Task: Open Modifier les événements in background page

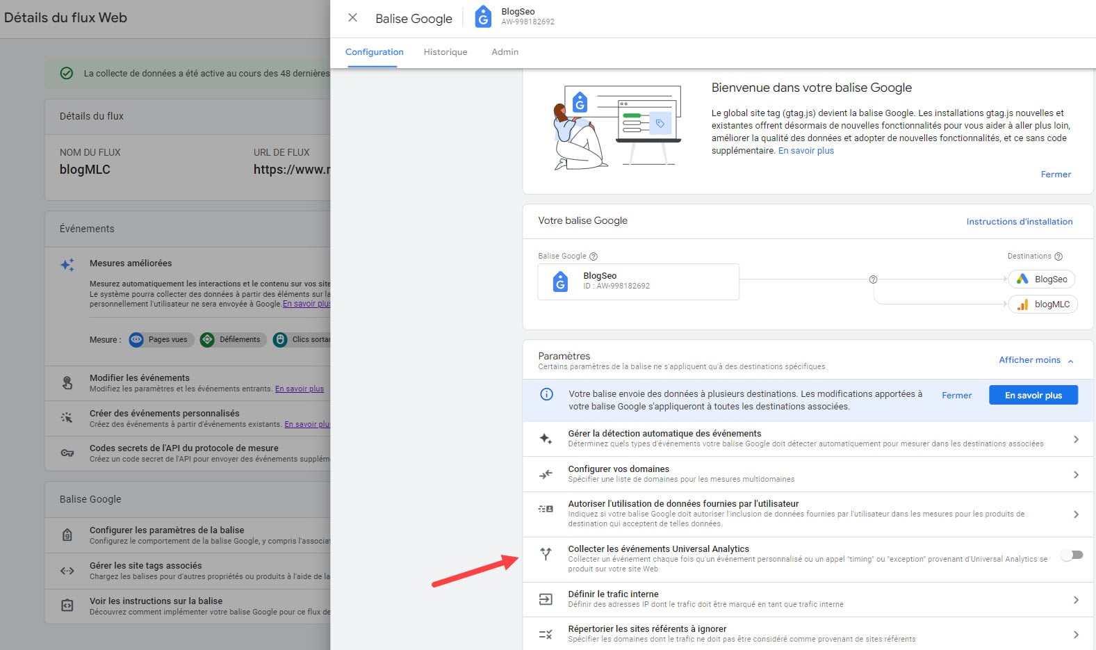Action: [x=188, y=383]
